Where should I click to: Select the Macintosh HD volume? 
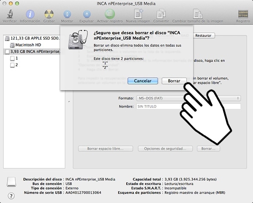(x=28, y=45)
